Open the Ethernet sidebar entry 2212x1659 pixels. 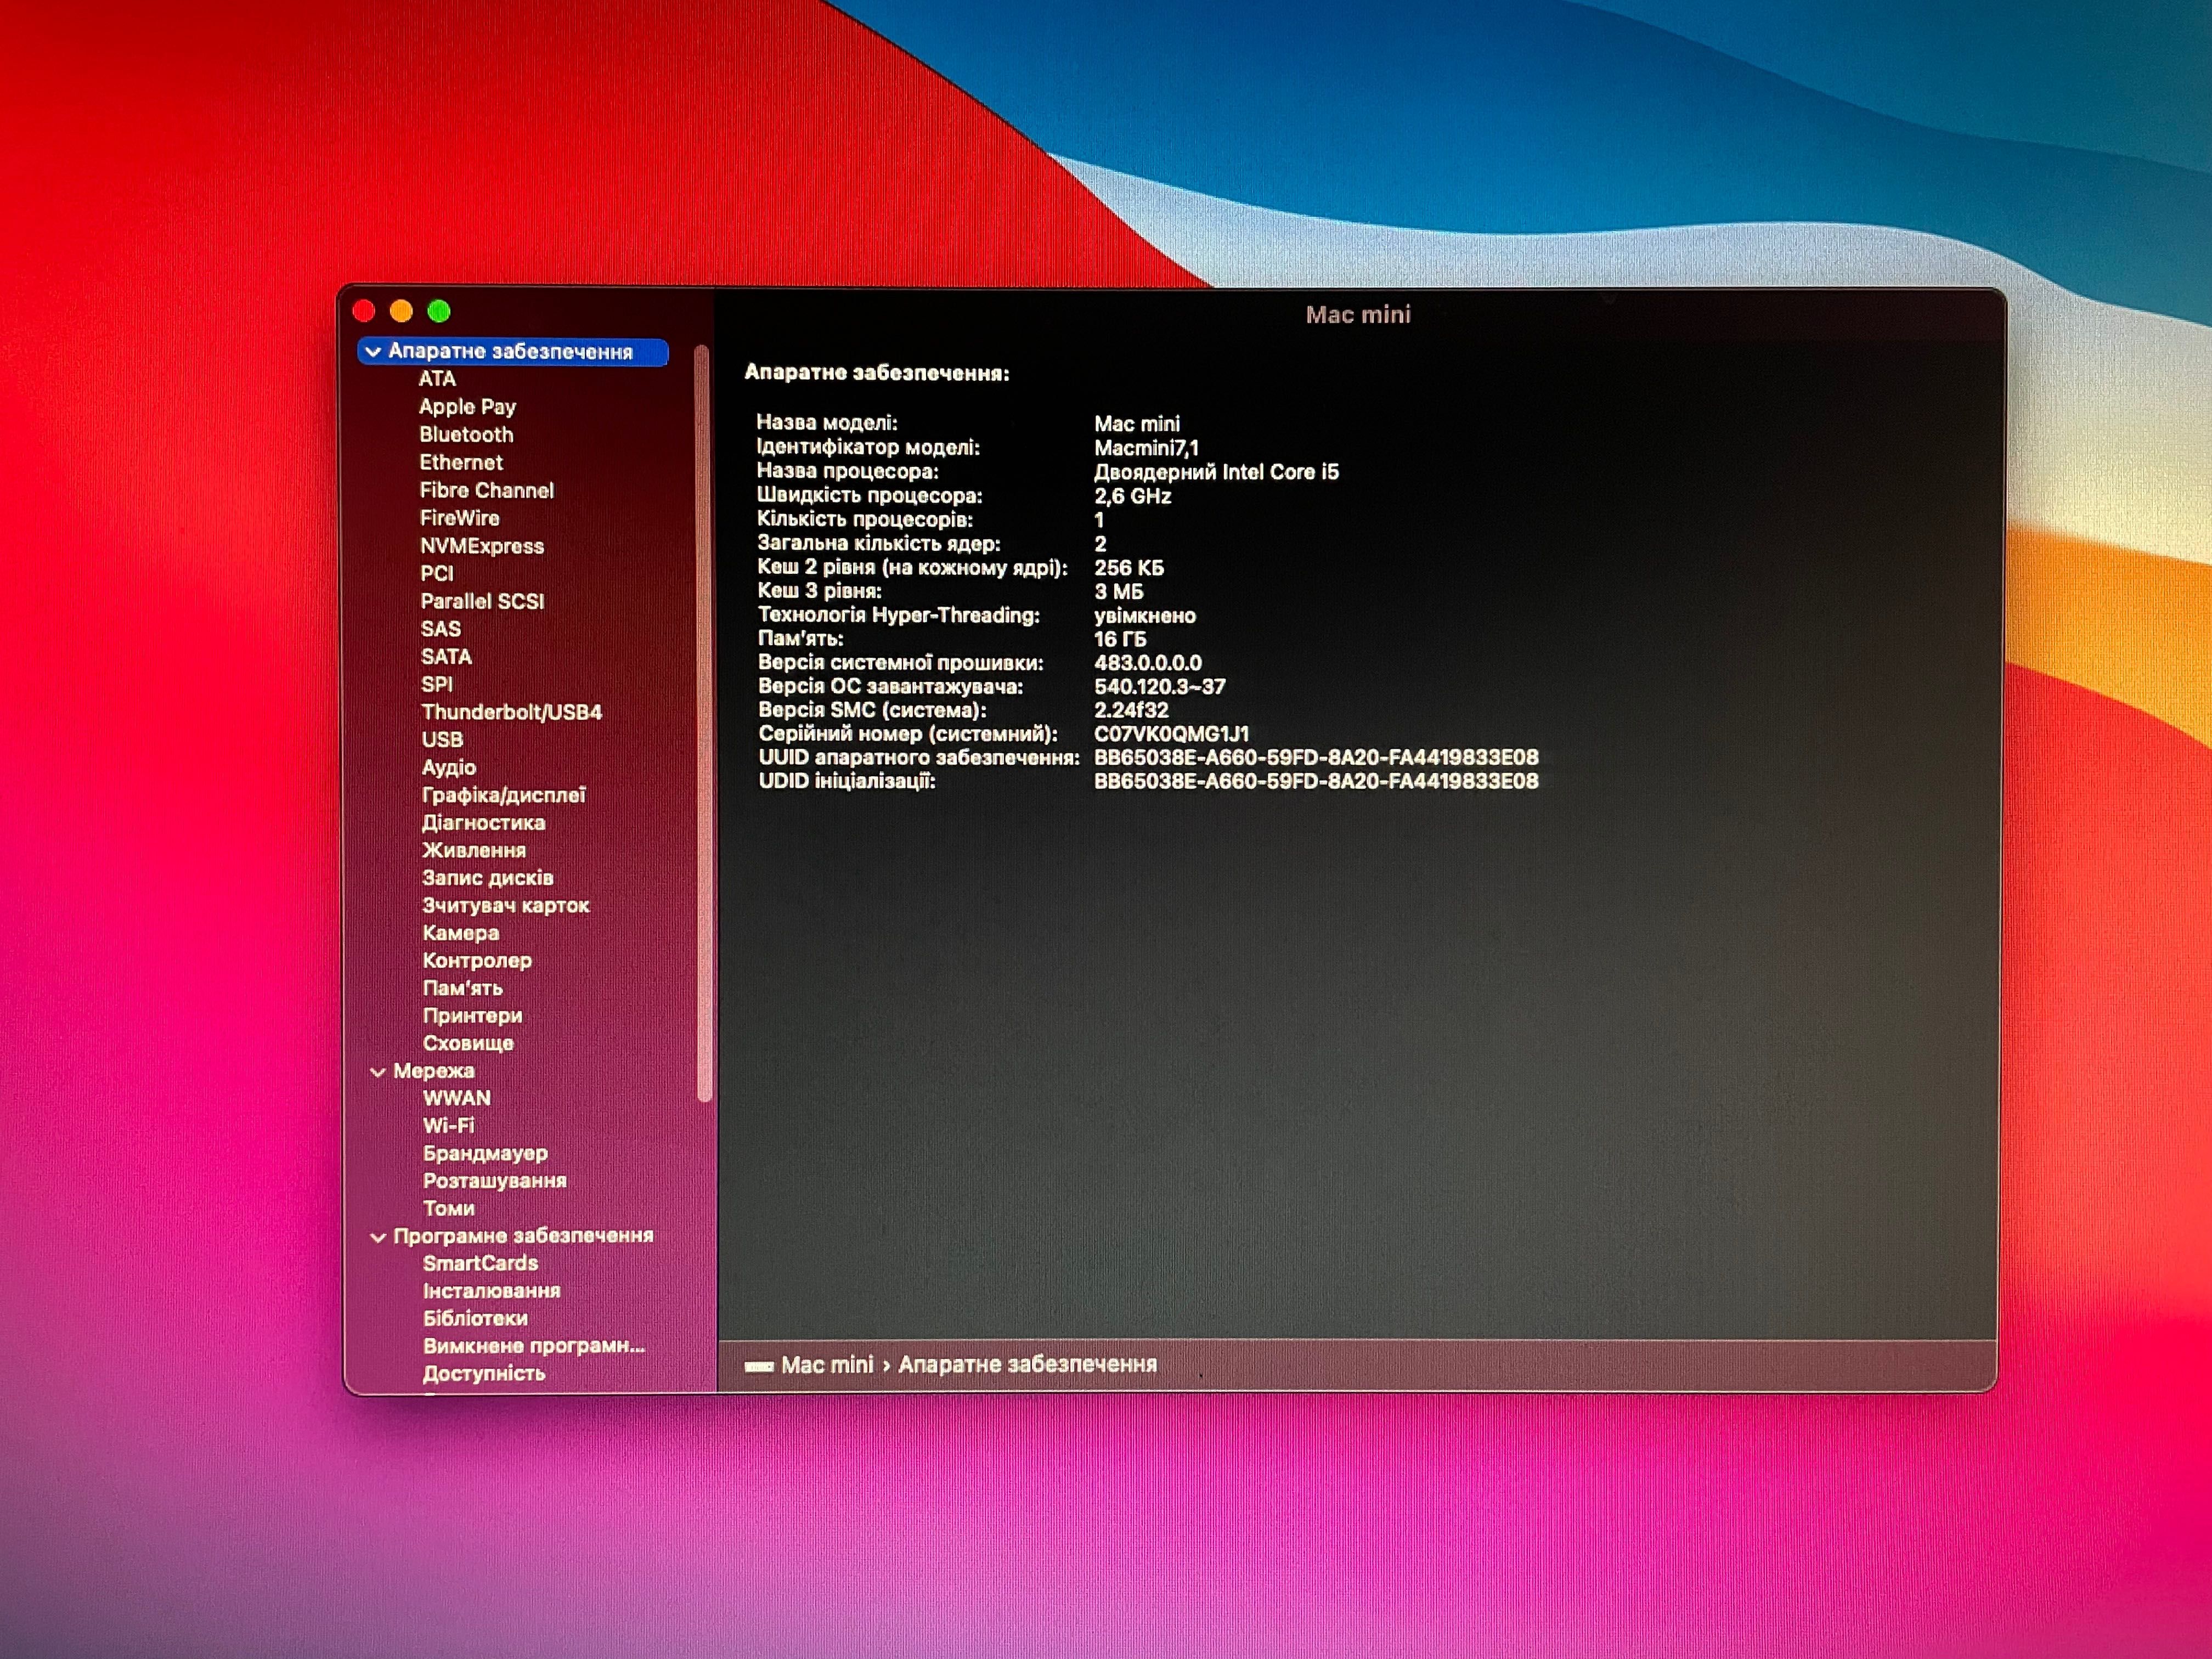(461, 463)
